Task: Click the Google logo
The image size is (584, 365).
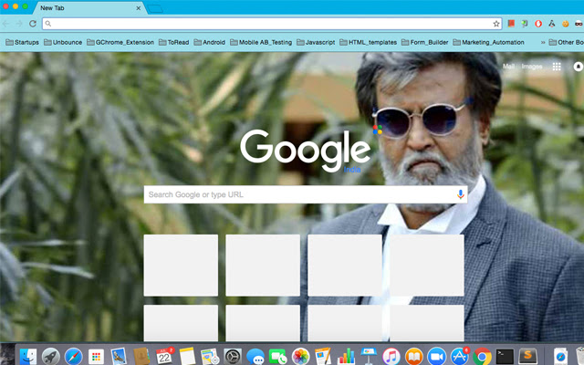Action: [305, 150]
